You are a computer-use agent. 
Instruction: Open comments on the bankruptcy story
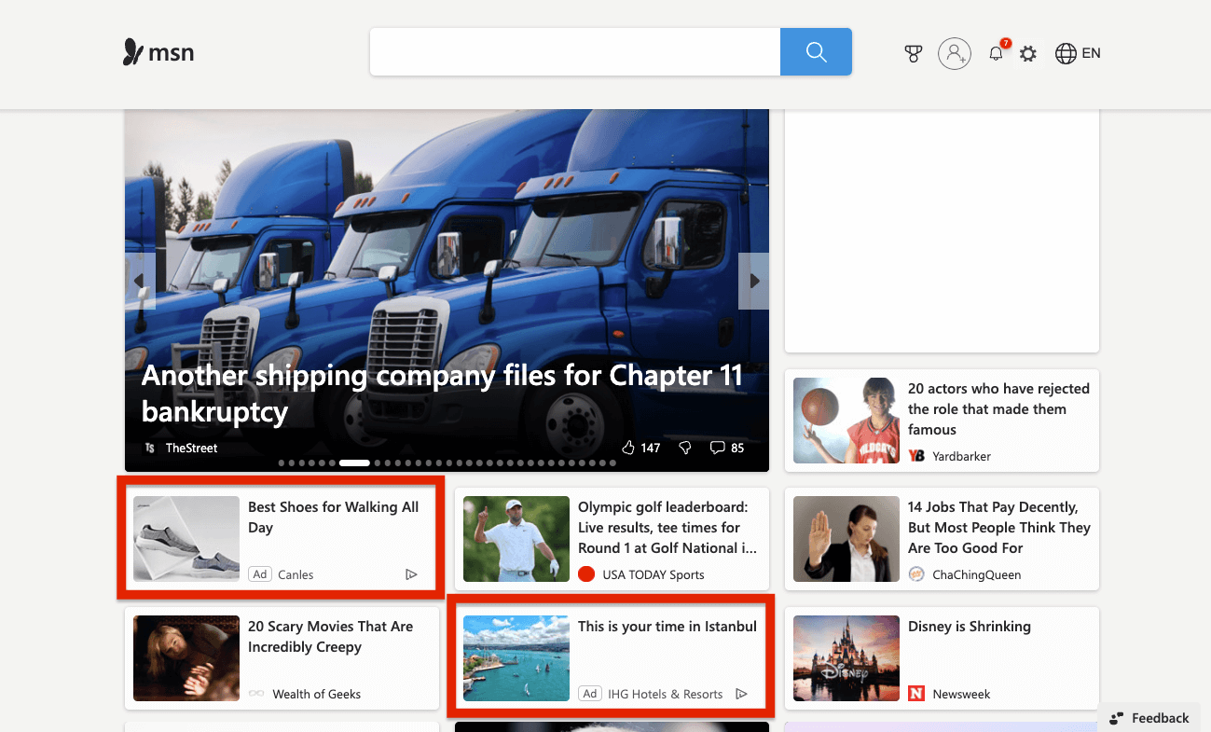point(717,448)
